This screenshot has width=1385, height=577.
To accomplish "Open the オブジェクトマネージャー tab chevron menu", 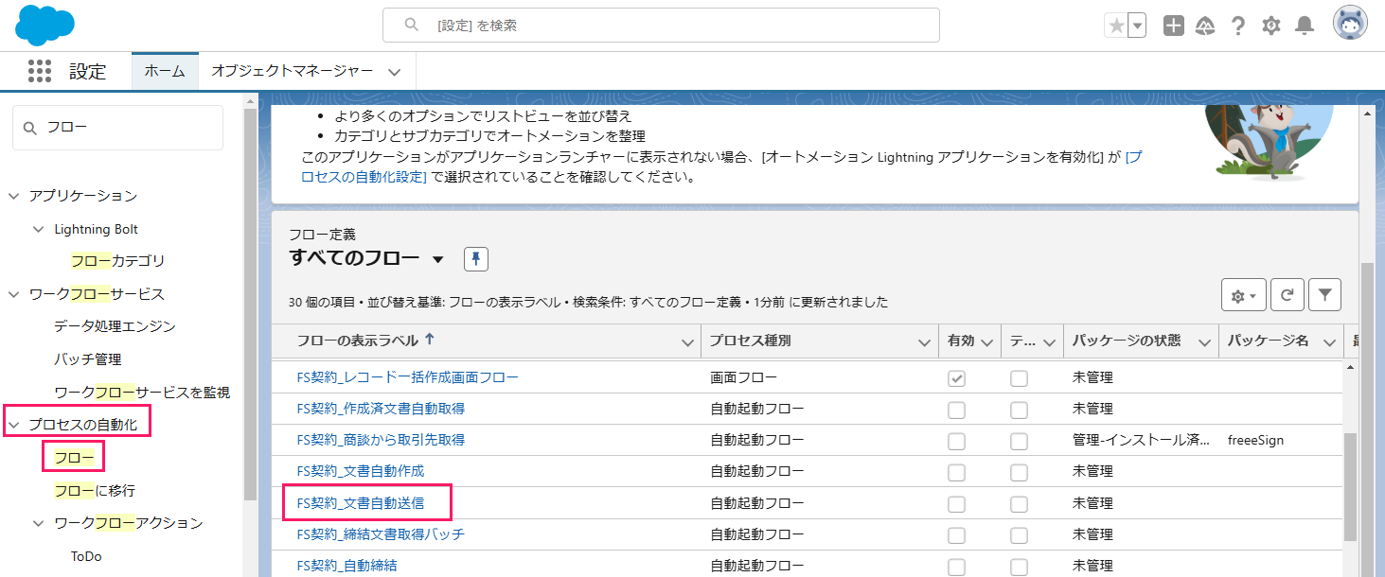I will point(395,72).
